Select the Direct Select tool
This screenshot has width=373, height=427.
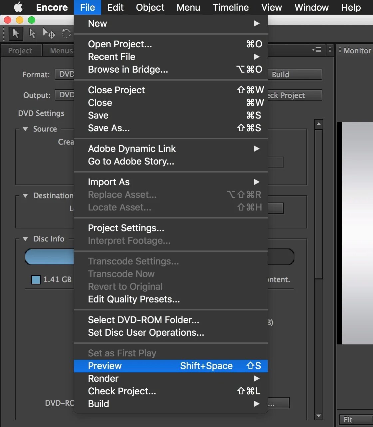tap(32, 34)
